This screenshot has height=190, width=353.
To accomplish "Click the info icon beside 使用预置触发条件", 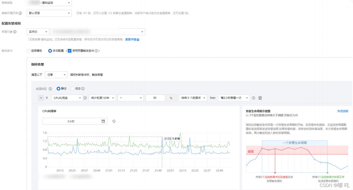I will [96, 51].
